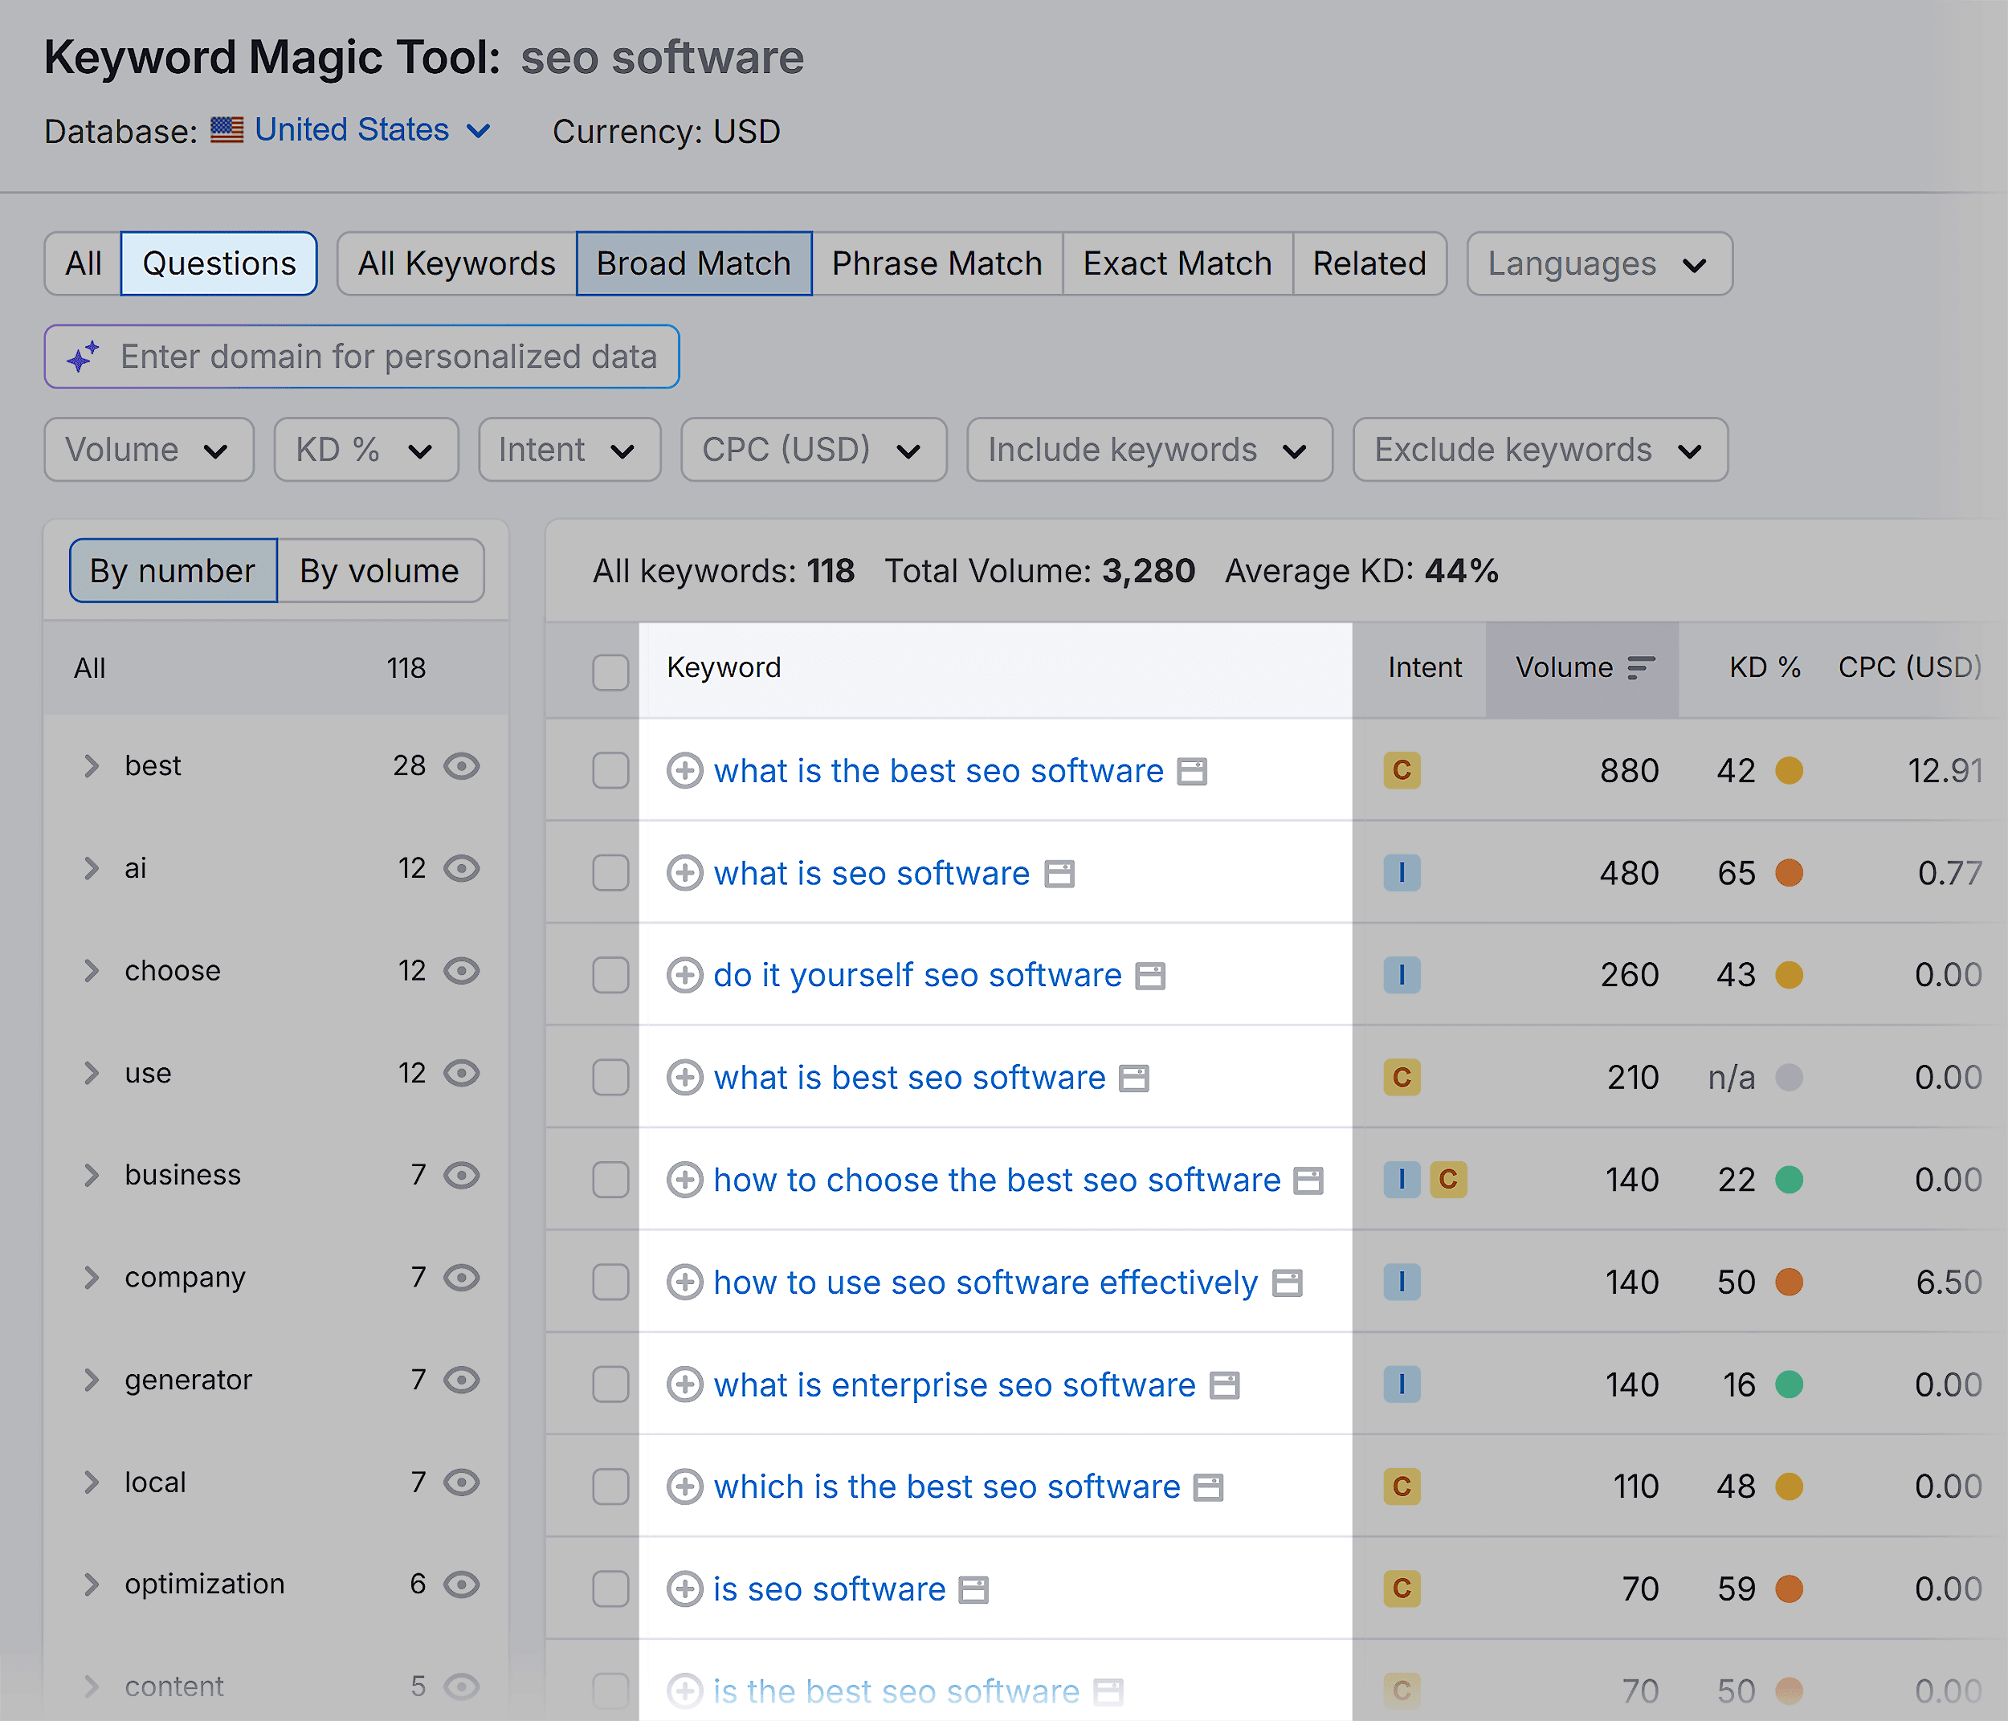Image resolution: width=2008 pixels, height=1721 pixels.
Task: Click the Commercial intent badge for 'is seo software'
Action: pyautogui.click(x=1402, y=1588)
